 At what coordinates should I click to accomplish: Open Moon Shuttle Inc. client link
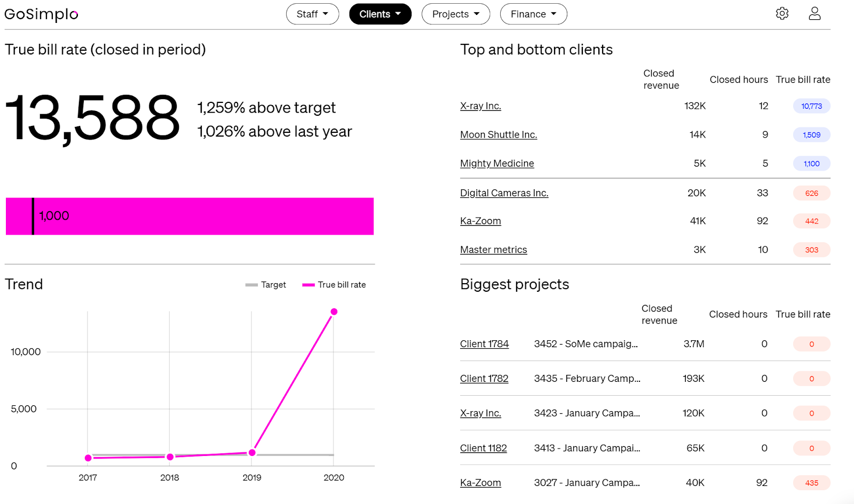[x=499, y=135]
